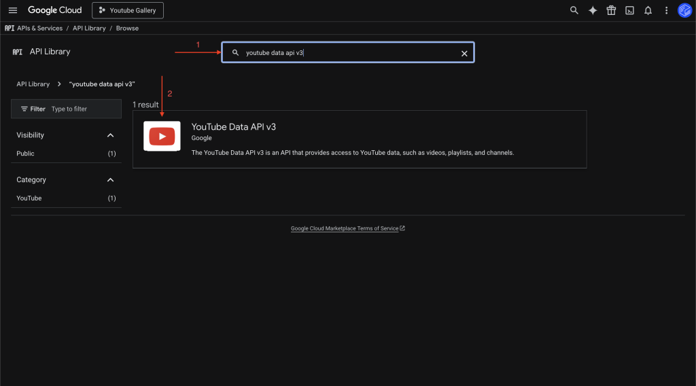
Task: Open the notifications bell
Action: coord(648,10)
